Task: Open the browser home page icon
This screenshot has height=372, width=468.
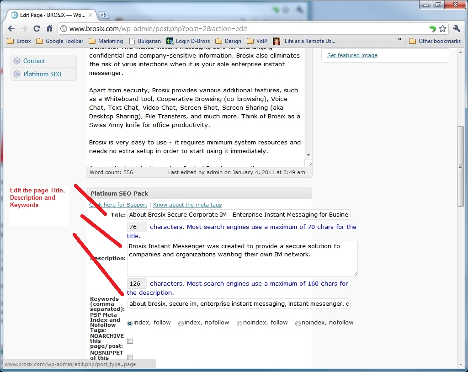Action: tap(49, 28)
